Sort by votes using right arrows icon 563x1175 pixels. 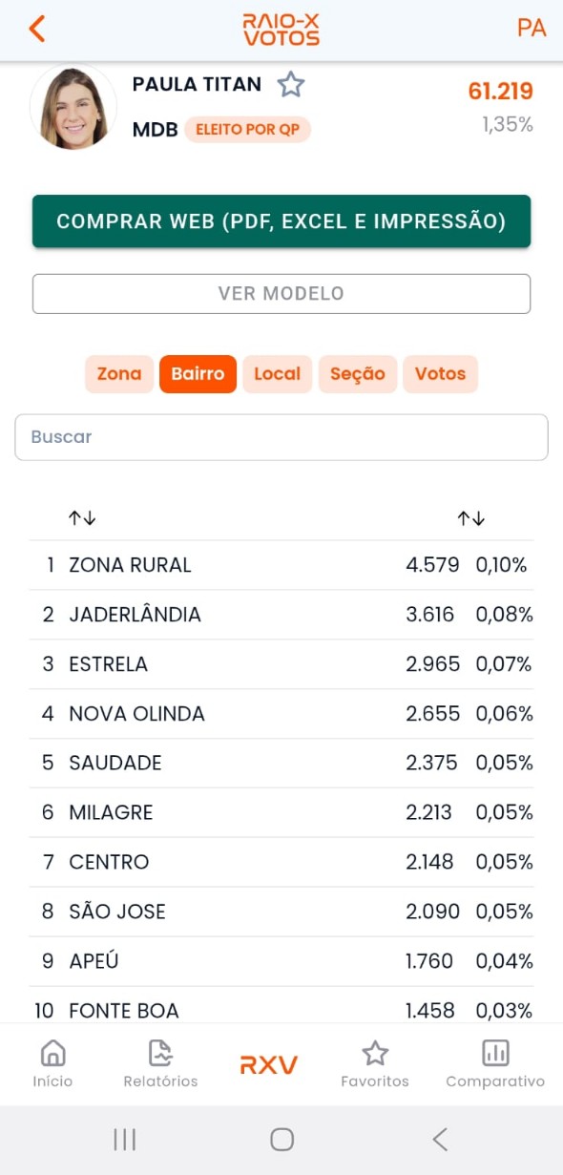[470, 518]
